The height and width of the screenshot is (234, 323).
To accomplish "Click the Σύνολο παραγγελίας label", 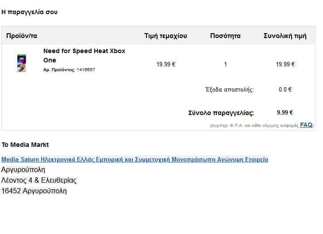I will point(221,113).
